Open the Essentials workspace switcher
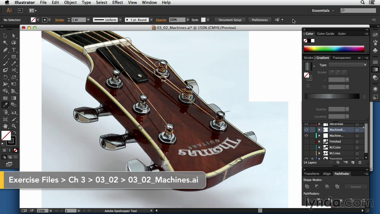Screen dimensions: 380x214 pos(323,11)
